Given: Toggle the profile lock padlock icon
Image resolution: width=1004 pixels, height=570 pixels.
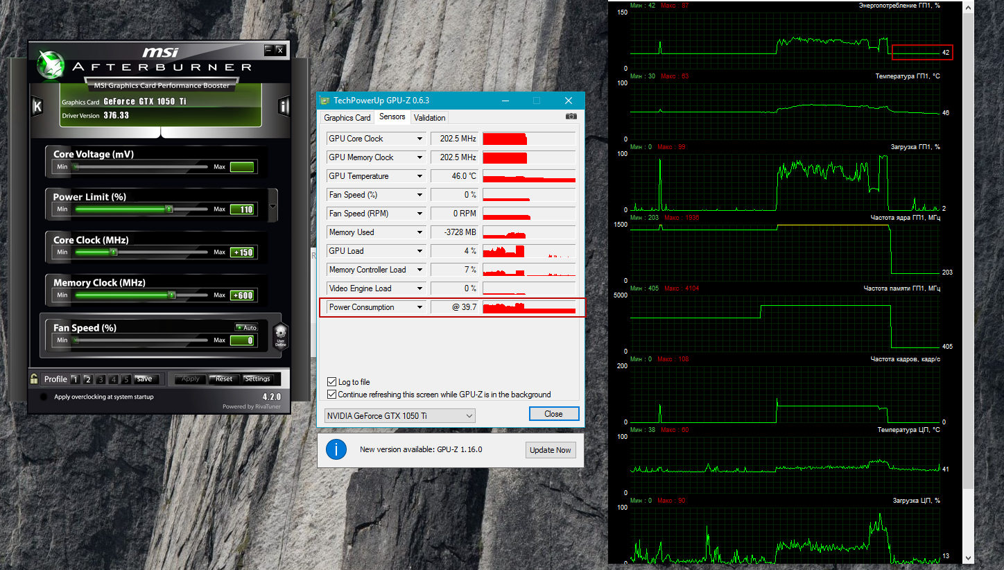Looking at the screenshot, I should pyautogui.click(x=34, y=379).
